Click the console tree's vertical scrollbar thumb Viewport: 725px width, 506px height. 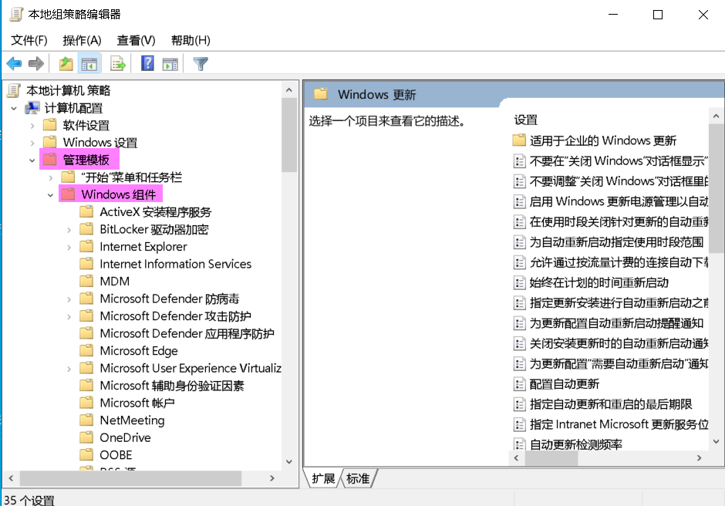pyautogui.click(x=289, y=135)
